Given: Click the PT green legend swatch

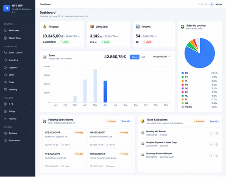Looking at the screenshot, I should pos(182,77).
